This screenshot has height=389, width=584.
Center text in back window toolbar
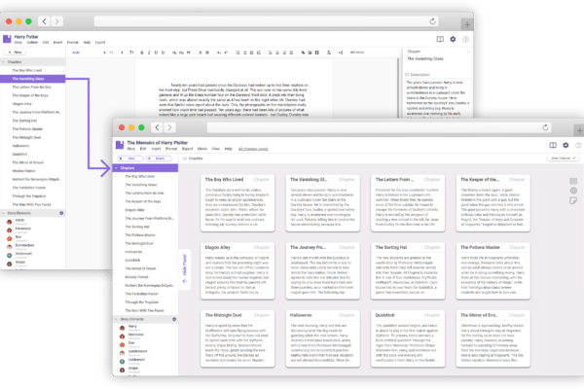point(277,53)
